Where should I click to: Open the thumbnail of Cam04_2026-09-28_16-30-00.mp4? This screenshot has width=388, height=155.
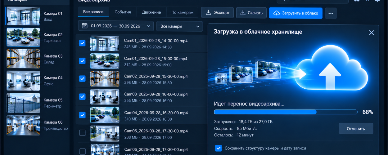pyautogui.click(x=105, y=115)
